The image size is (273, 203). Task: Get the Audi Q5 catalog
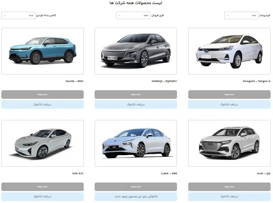tap(229, 197)
